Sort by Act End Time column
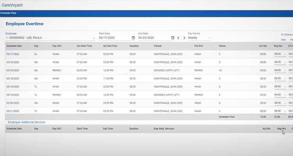293x156 pixels. (x=110, y=46)
